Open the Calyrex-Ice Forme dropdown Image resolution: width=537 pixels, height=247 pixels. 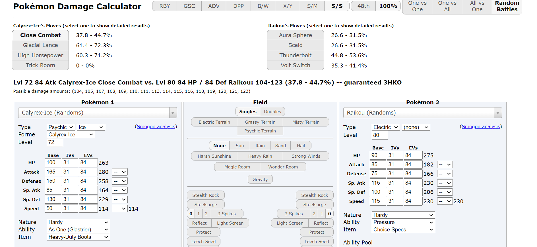coord(71,135)
